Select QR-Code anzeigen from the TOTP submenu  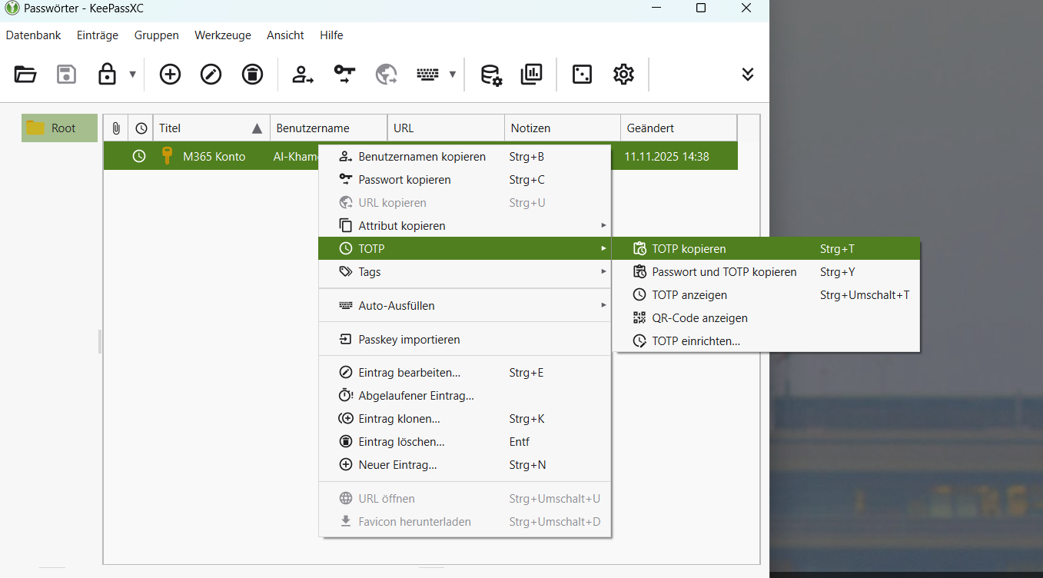click(x=699, y=318)
